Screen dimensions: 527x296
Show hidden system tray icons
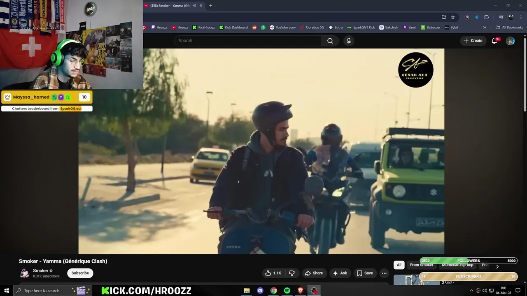pos(471,291)
